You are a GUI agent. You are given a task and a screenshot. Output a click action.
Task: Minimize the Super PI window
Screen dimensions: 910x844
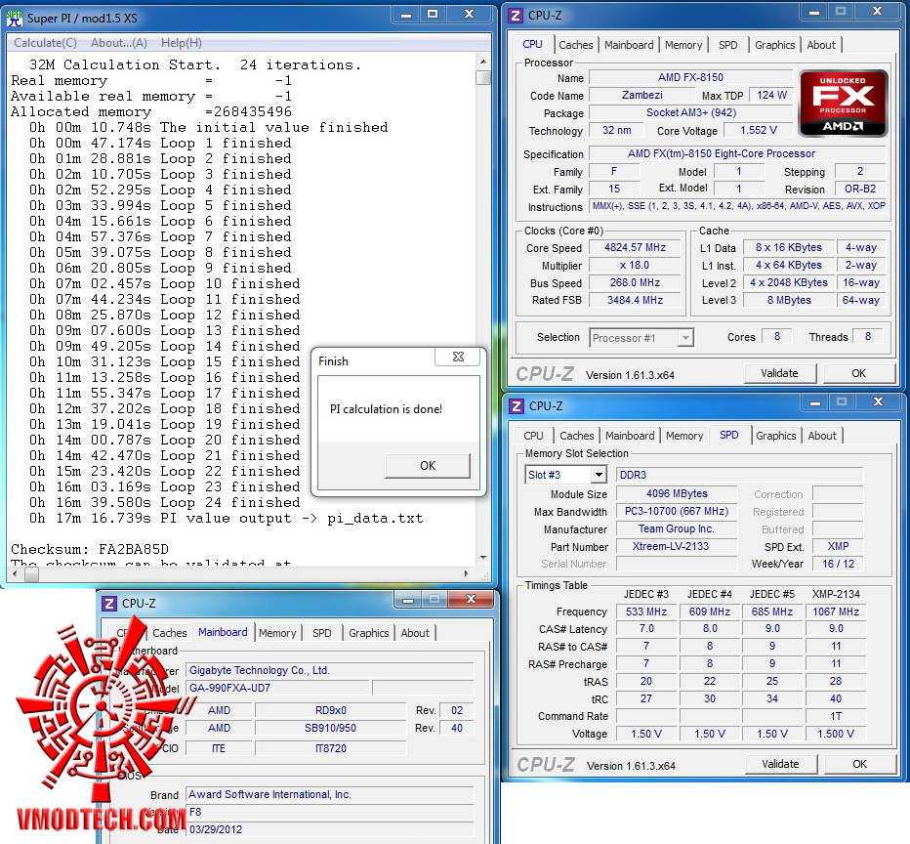406,15
